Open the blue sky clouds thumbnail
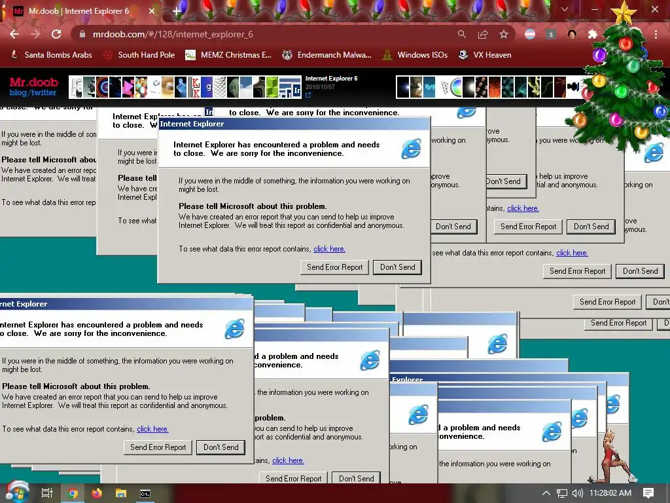 (246, 87)
